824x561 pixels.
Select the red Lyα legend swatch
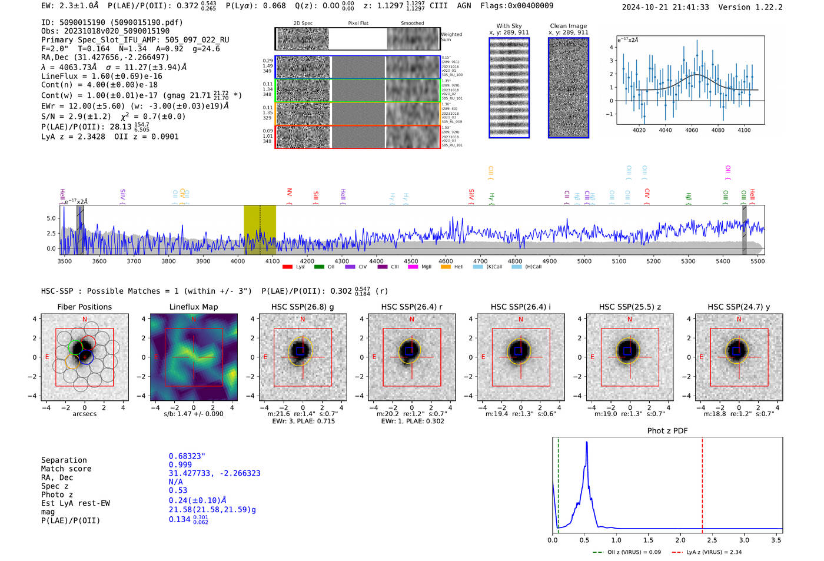click(287, 267)
